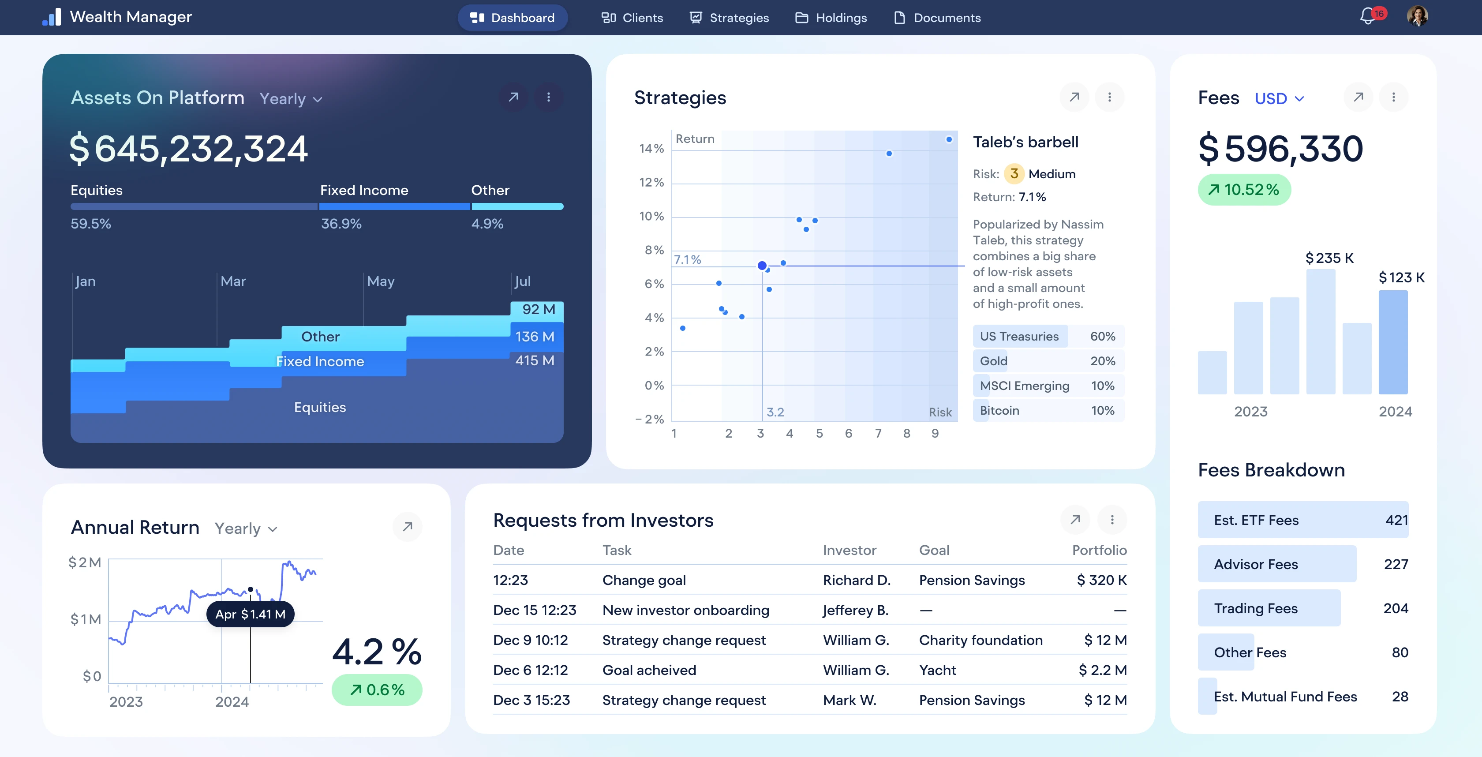1482x757 pixels.
Task: Open Fees three-dot options menu
Action: 1393,97
